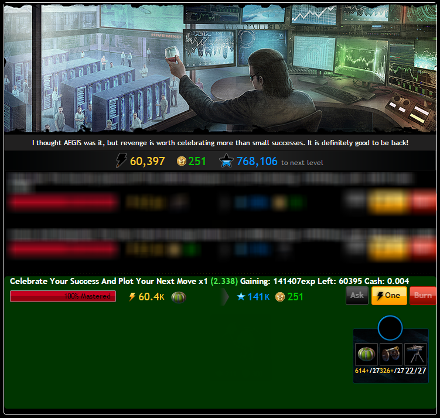Click the green 251 in the stats bar
This screenshot has width=440, height=418.
[x=197, y=161]
